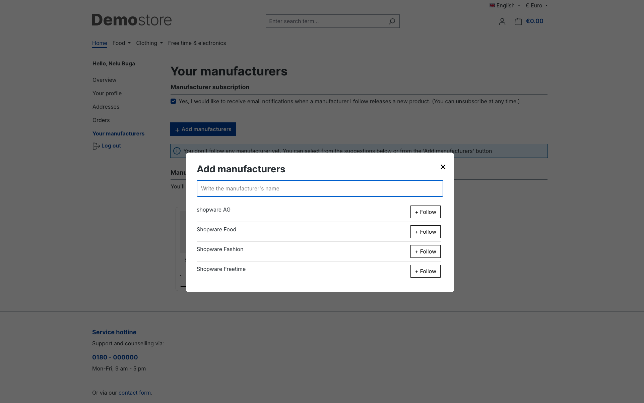The image size is (644, 403).
Task: Open the English language dropdown
Action: click(505, 5)
